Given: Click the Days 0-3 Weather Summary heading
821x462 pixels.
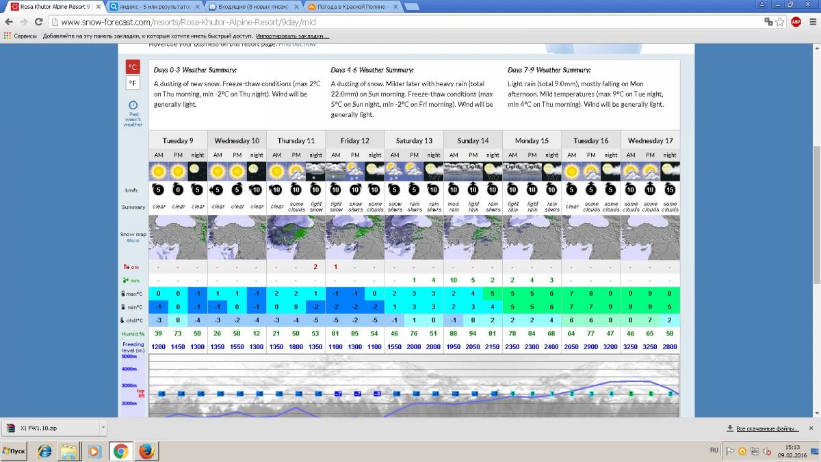Looking at the screenshot, I should click(x=195, y=70).
